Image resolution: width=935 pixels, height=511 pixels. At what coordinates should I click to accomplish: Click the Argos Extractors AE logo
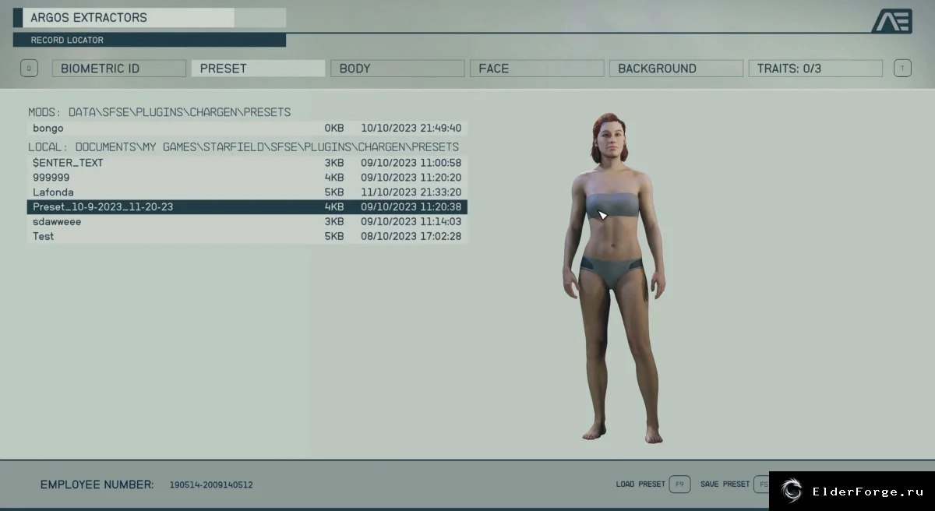point(891,21)
